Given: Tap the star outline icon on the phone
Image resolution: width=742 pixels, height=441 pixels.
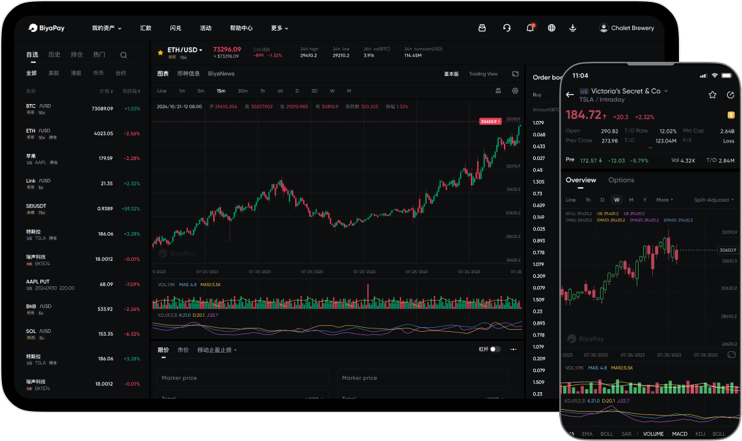Looking at the screenshot, I should [x=712, y=94].
